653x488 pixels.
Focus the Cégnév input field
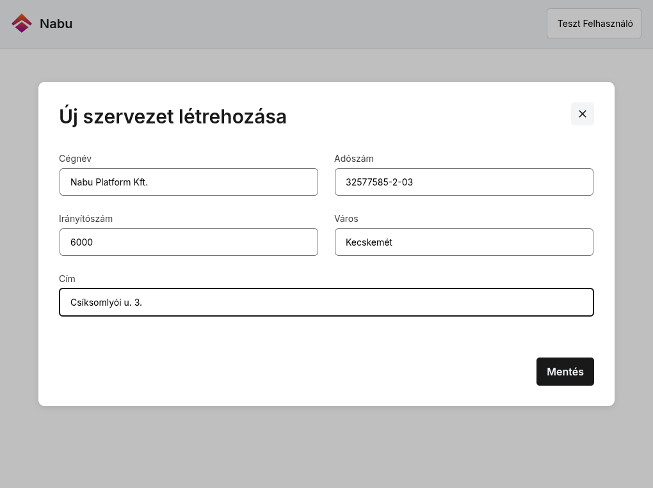pos(189,182)
